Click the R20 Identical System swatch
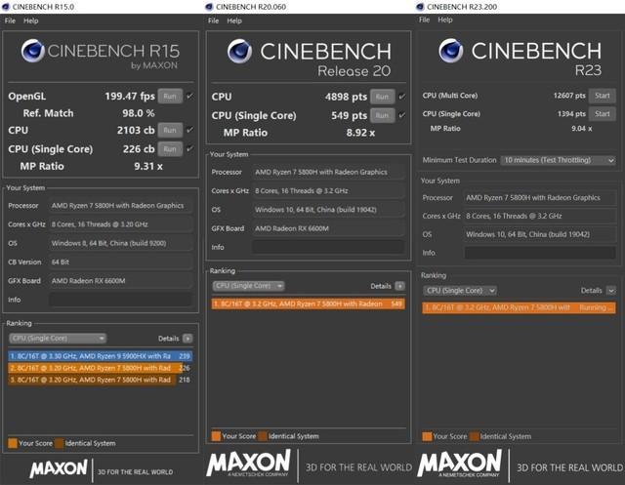 (x=263, y=436)
